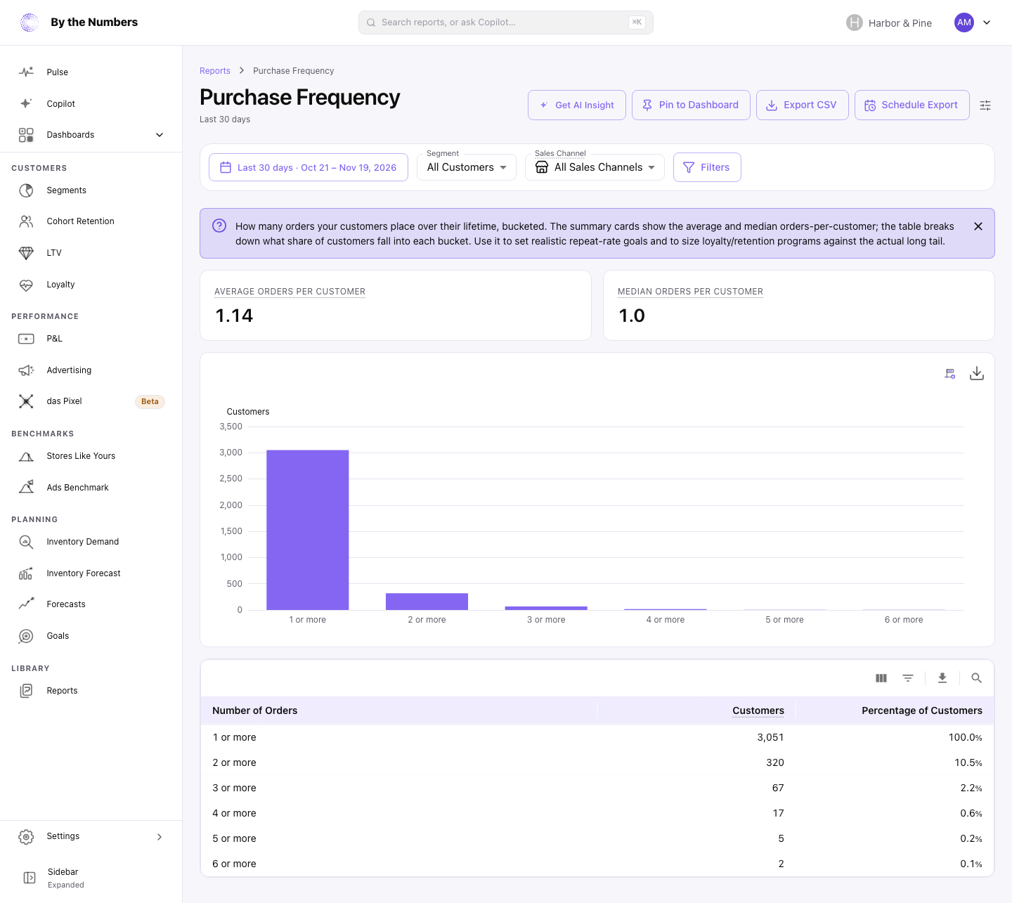The width and height of the screenshot is (1012, 903).
Task: Open Inventory Demand planning
Action: tap(91, 542)
